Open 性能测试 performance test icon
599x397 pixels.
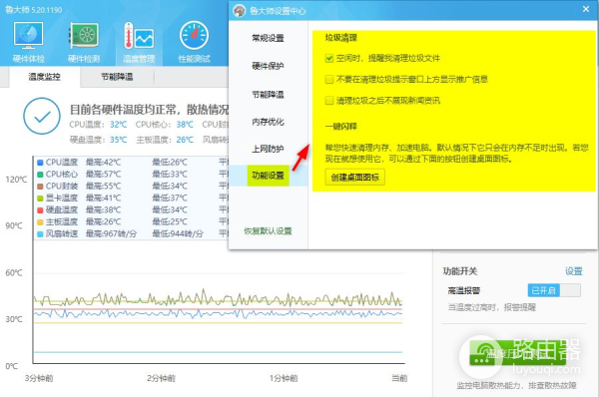tap(194, 41)
